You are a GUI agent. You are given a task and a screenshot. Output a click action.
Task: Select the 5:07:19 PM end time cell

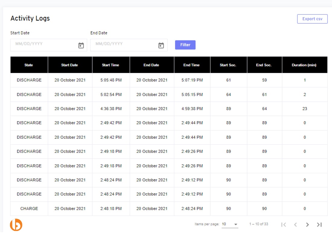click(192, 80)
